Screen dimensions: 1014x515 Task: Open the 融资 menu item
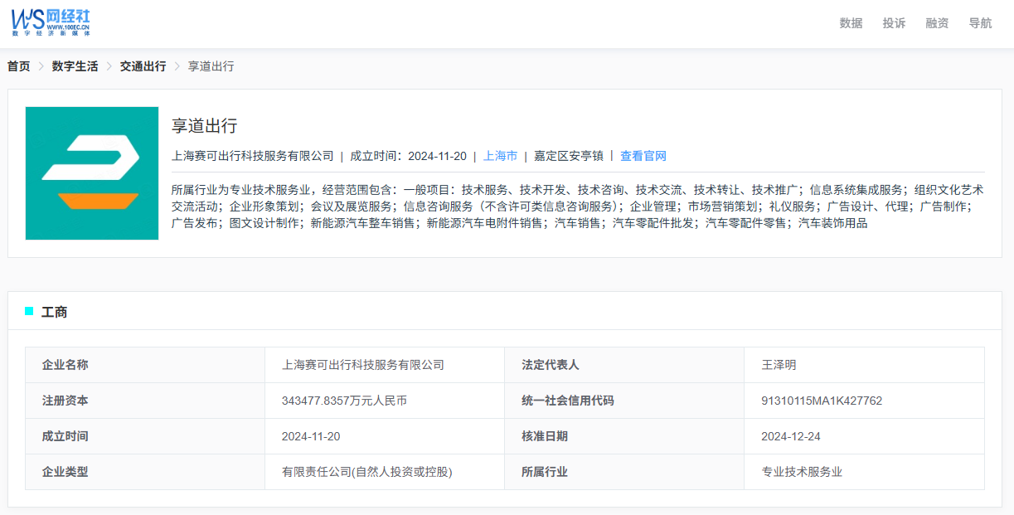(937, 23)
